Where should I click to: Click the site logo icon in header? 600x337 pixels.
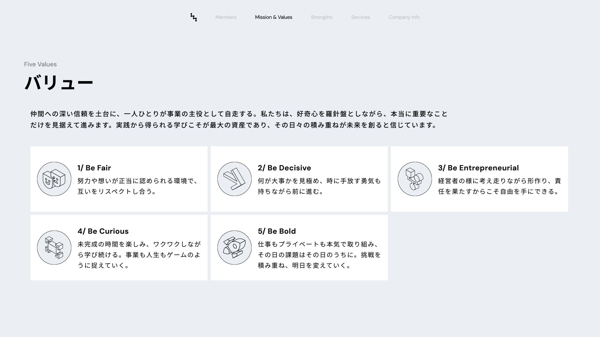pyautogui.click(x=193, y=17)
